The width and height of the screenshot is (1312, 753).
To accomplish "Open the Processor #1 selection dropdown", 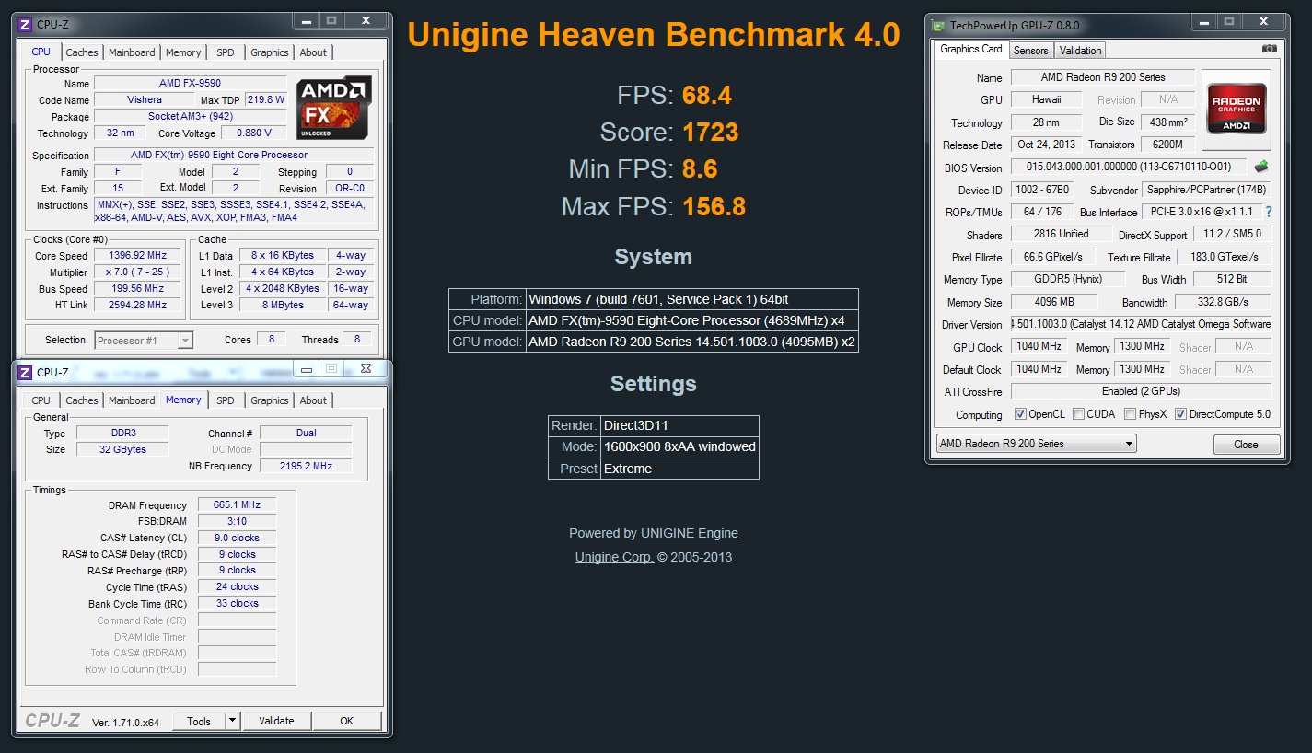I will [x=144, y=341].
